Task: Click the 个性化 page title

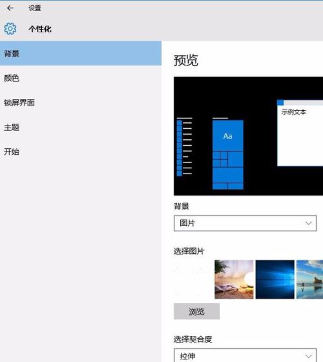Action: [x=40, y=29]
